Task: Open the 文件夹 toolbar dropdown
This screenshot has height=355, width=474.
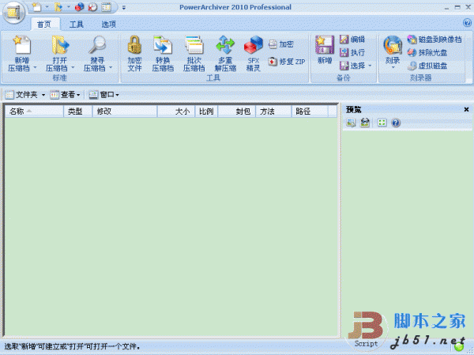Action: (25, 95)
